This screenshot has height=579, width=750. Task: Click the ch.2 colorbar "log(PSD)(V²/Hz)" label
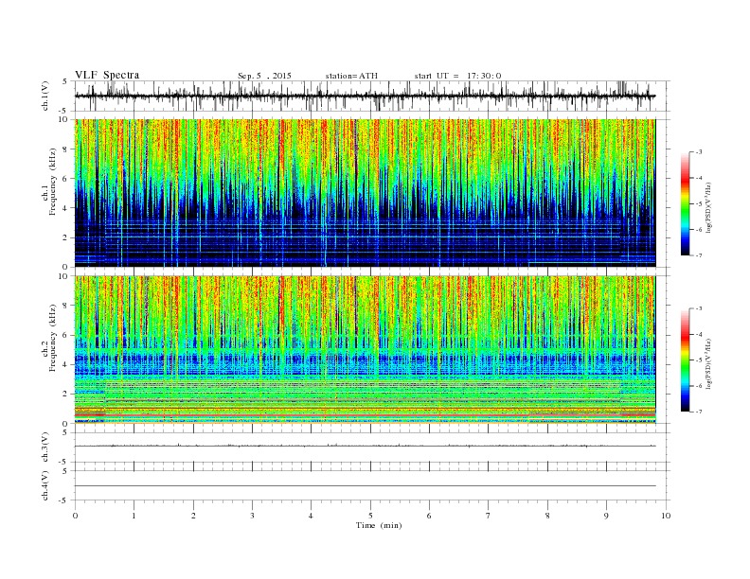click(709, 363)
